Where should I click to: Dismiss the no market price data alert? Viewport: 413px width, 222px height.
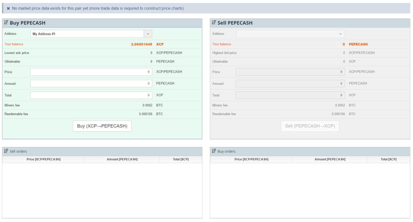(x=8, y=8)
